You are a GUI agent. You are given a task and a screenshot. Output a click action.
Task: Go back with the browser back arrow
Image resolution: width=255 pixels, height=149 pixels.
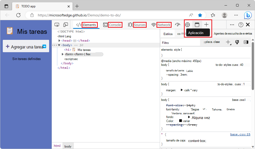[7, 15]
